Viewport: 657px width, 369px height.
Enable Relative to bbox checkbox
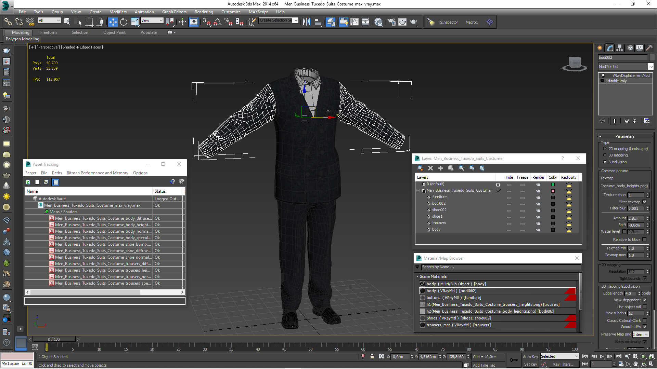click(x=645, y=240)
